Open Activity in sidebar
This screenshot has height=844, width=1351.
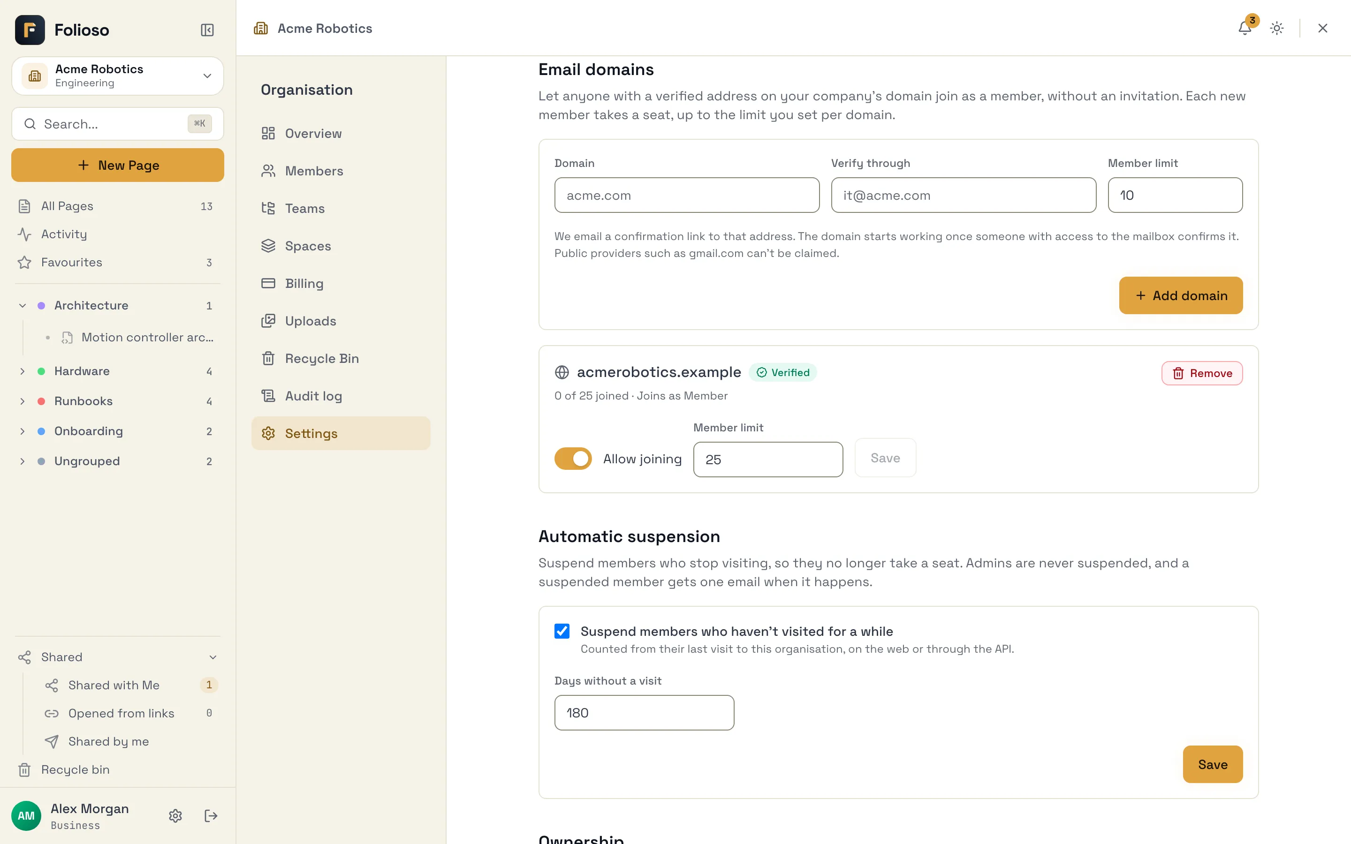coord(117,234)
